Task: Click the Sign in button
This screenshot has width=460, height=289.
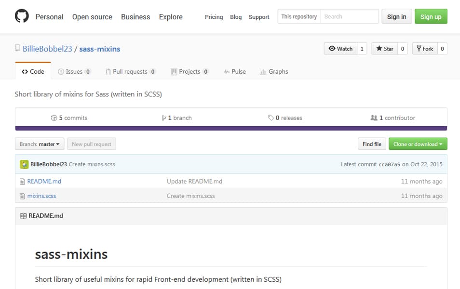Action: pos(397,16)
